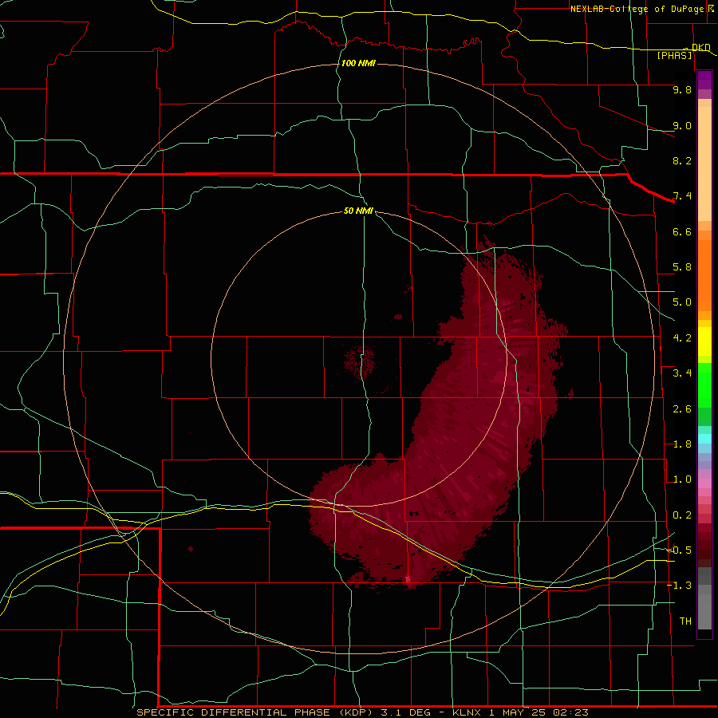Viewport: 718px width, 718px height.
Task: Click the [PHAS] legend heading
Action: tap(674, 56)
